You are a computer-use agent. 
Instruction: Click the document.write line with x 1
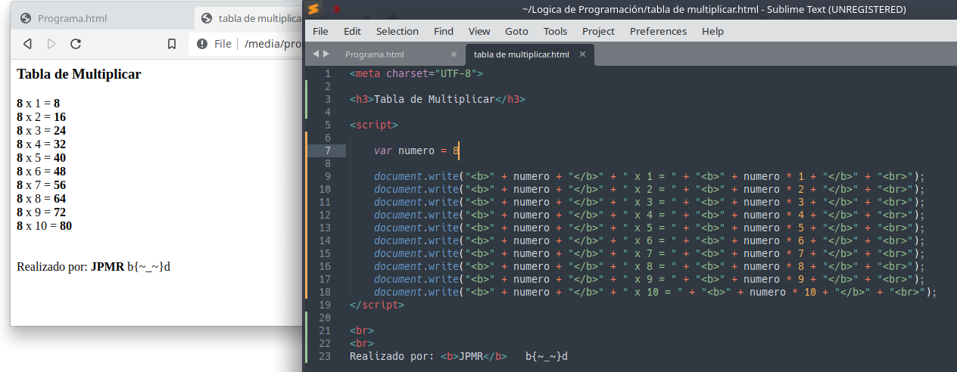650,176
